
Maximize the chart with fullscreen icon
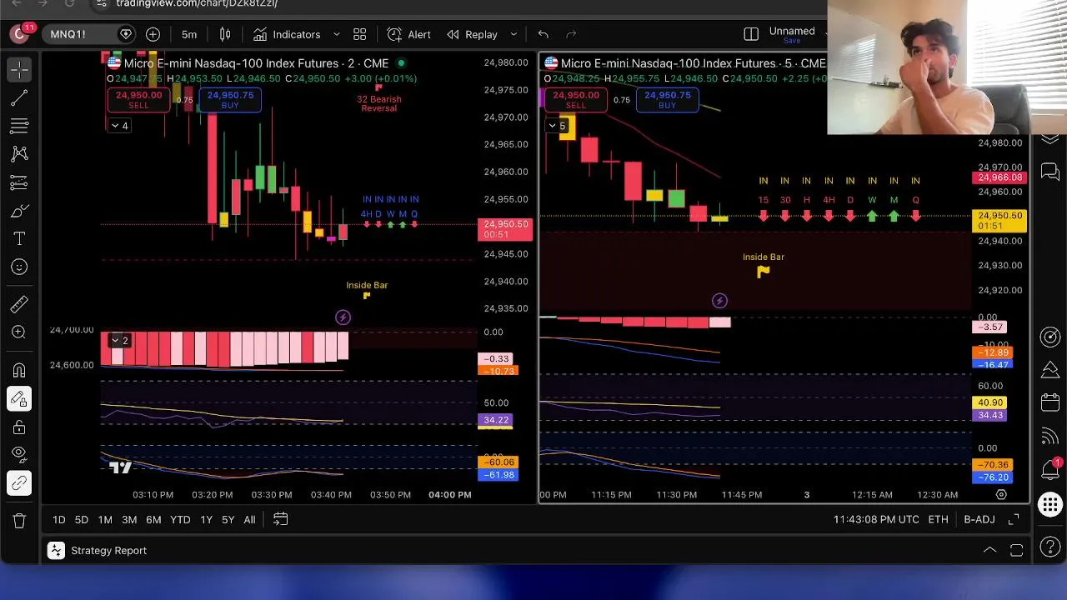tap(1014, 519)
